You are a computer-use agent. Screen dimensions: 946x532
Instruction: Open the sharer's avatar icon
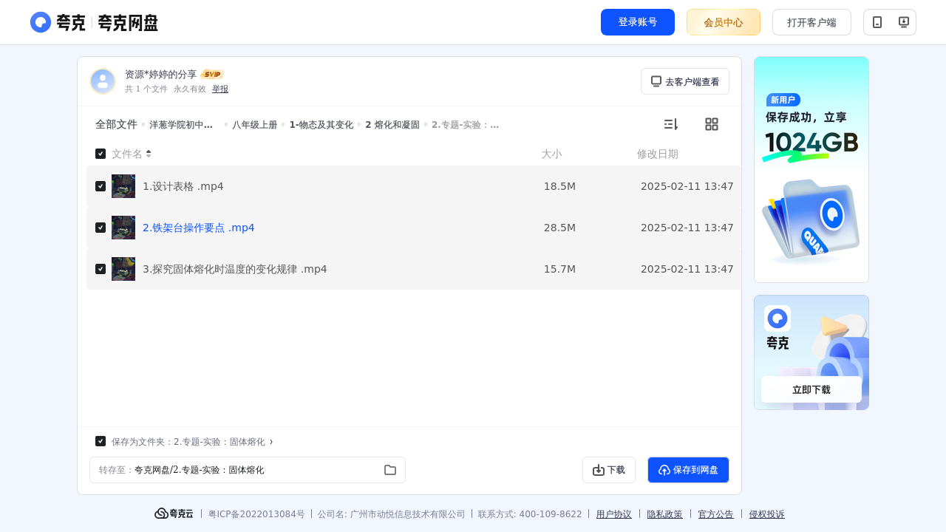pos(103,81)
